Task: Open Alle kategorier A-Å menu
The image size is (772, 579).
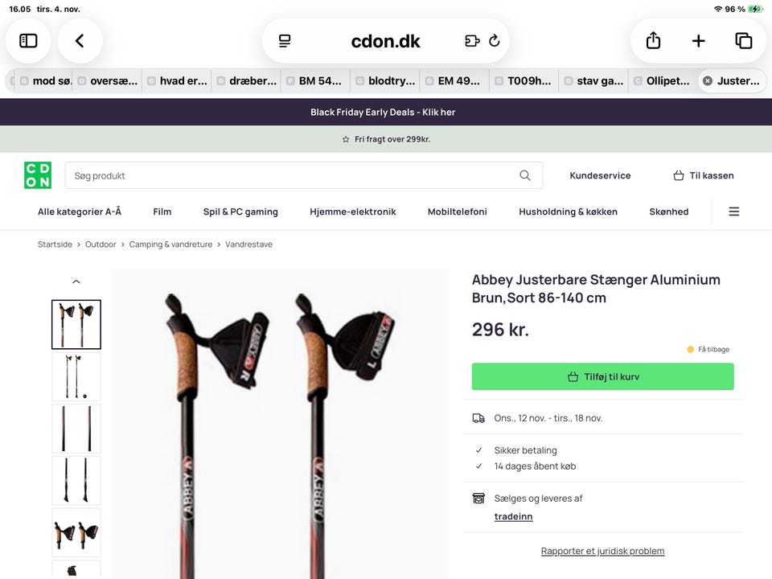Action: [80, 211]
